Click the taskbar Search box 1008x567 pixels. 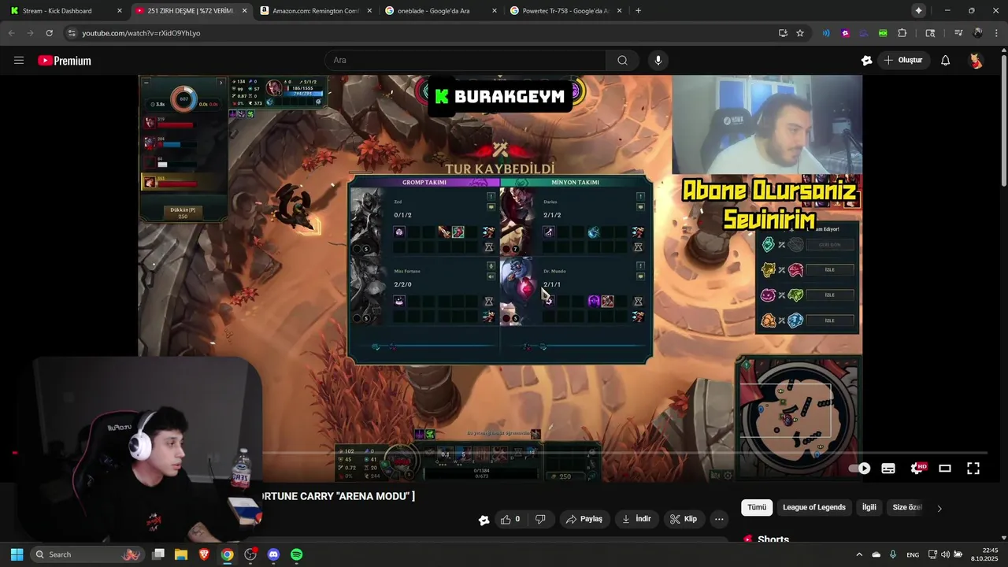coord(87,554)
